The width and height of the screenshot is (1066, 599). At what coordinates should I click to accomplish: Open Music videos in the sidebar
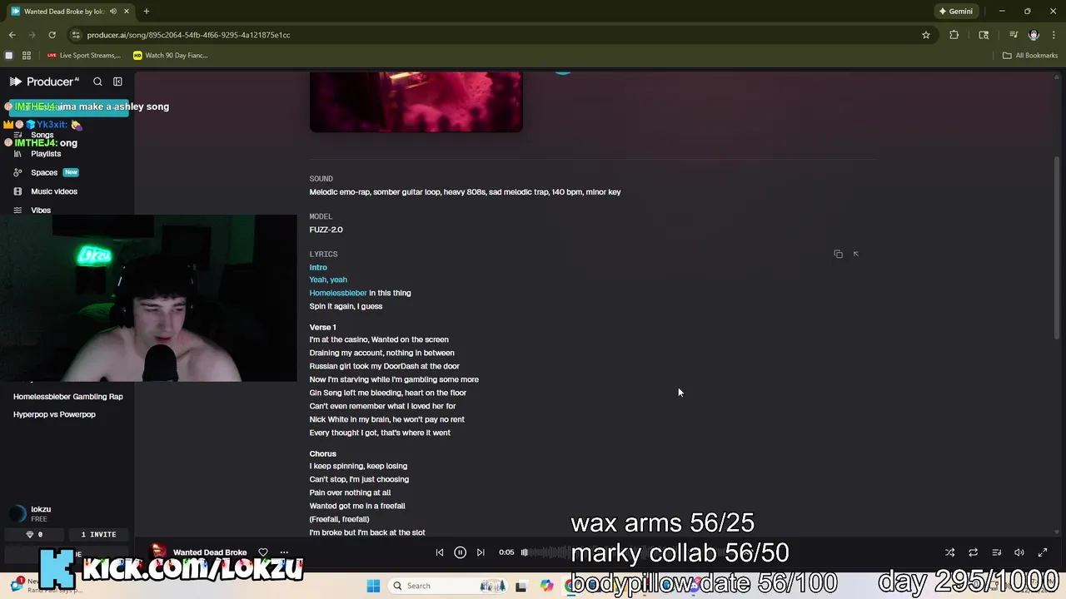(x=54, y=191)
